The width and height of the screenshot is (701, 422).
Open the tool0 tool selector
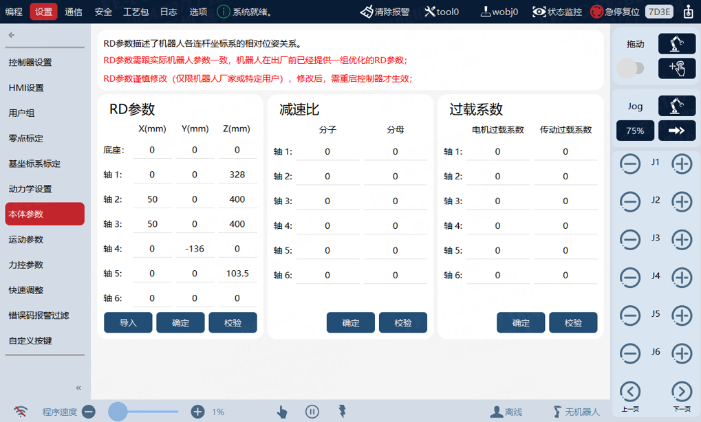coord(442,12)
